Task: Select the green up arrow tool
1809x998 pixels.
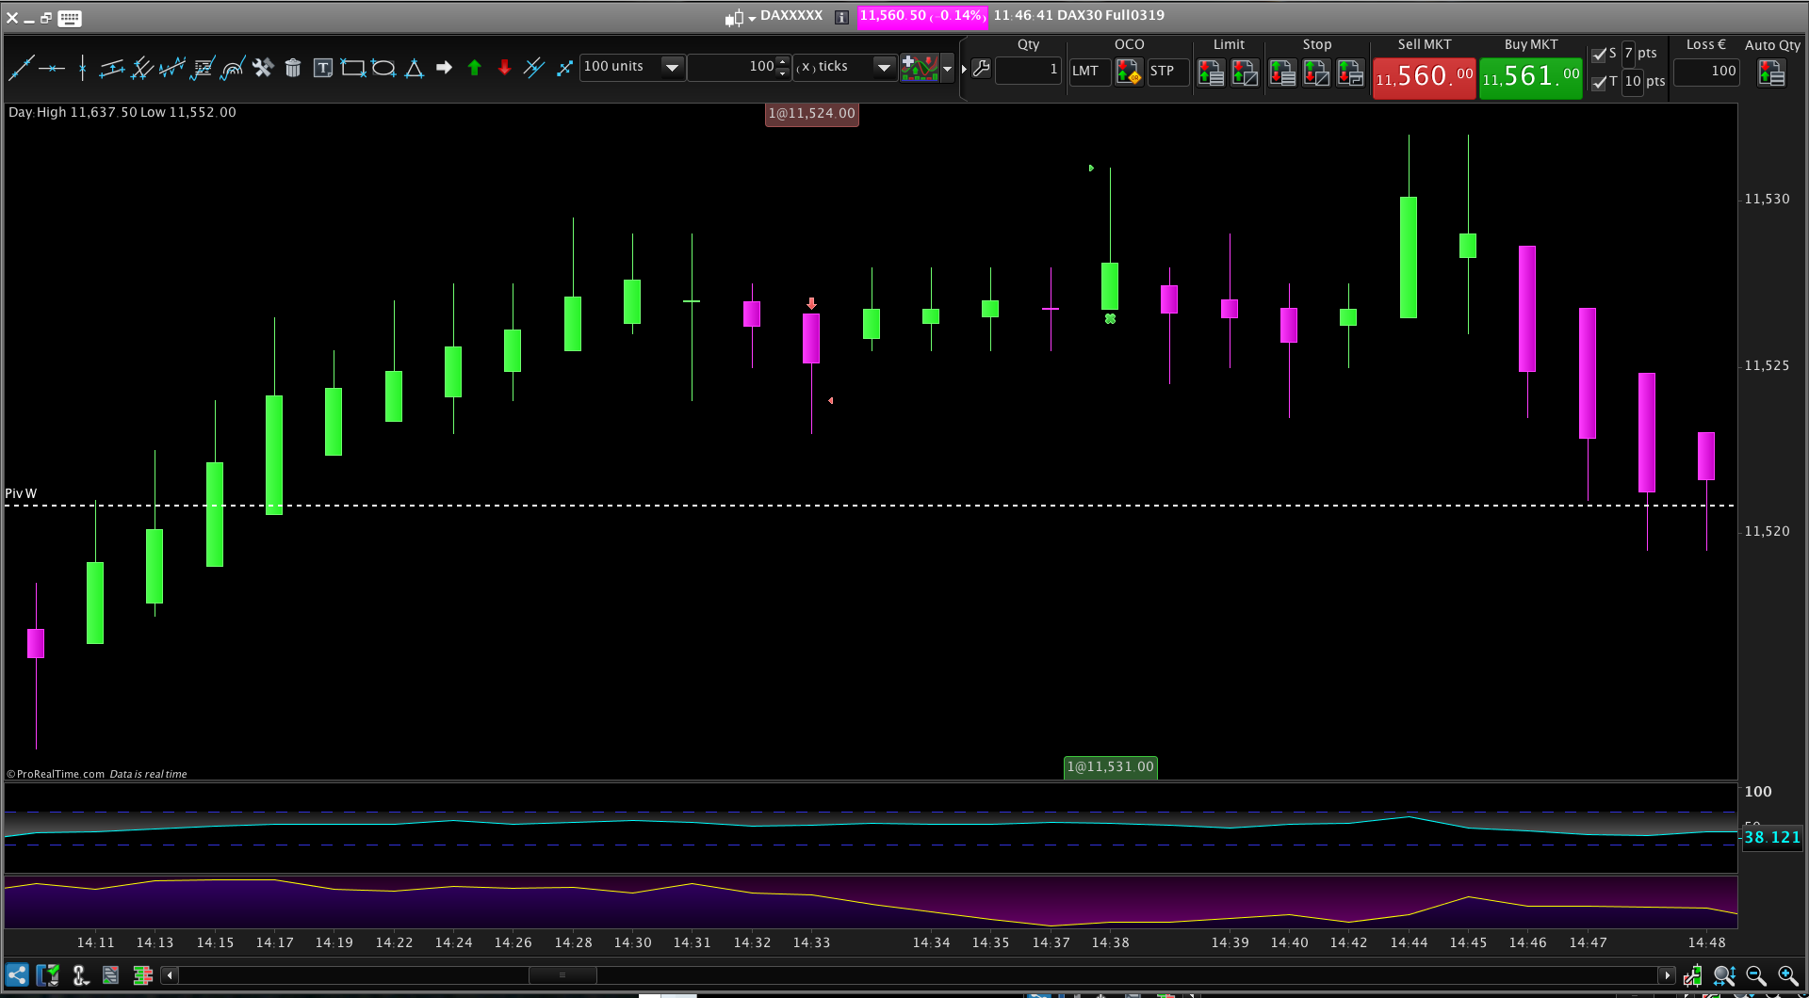Action: [x=475, y=68]
